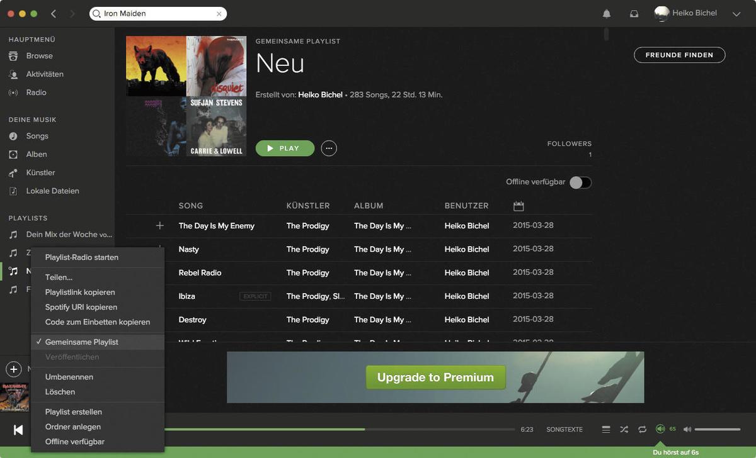Sort the list by Künstler column

coord(308,206)
